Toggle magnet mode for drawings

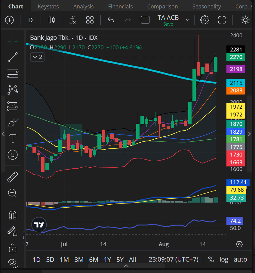tap(13, 215)
